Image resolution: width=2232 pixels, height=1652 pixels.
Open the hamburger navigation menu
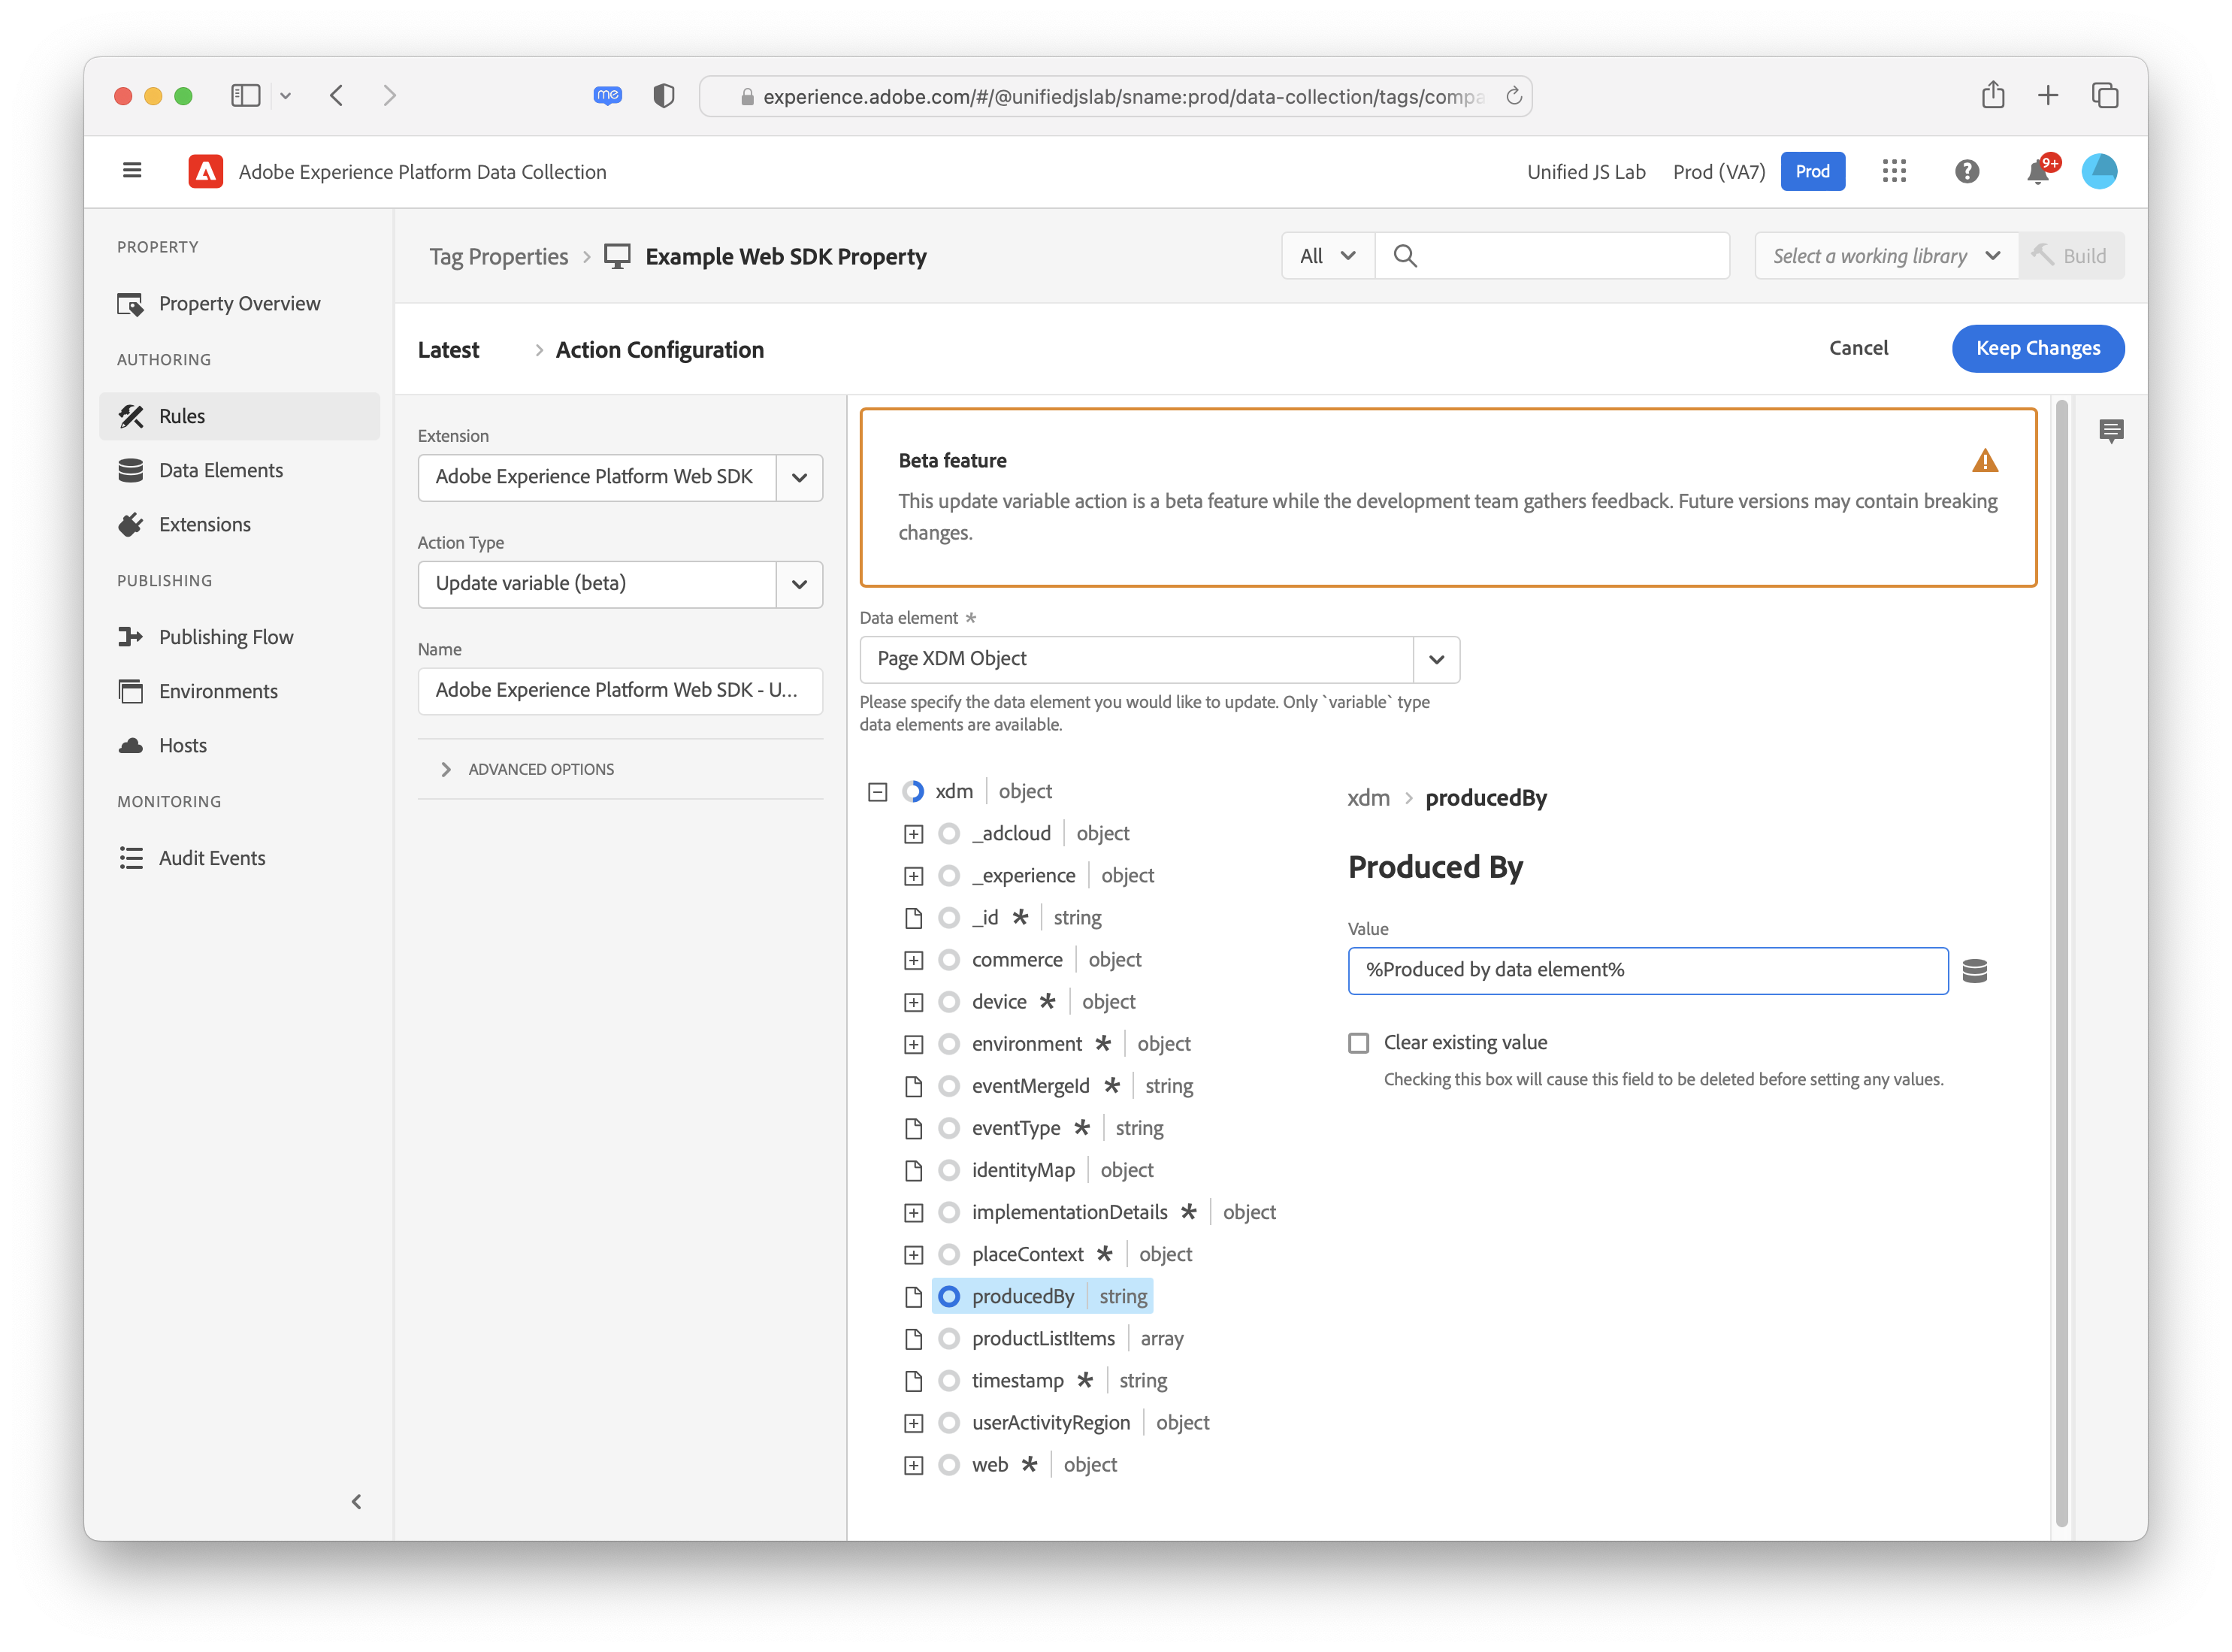pos(132,171)
